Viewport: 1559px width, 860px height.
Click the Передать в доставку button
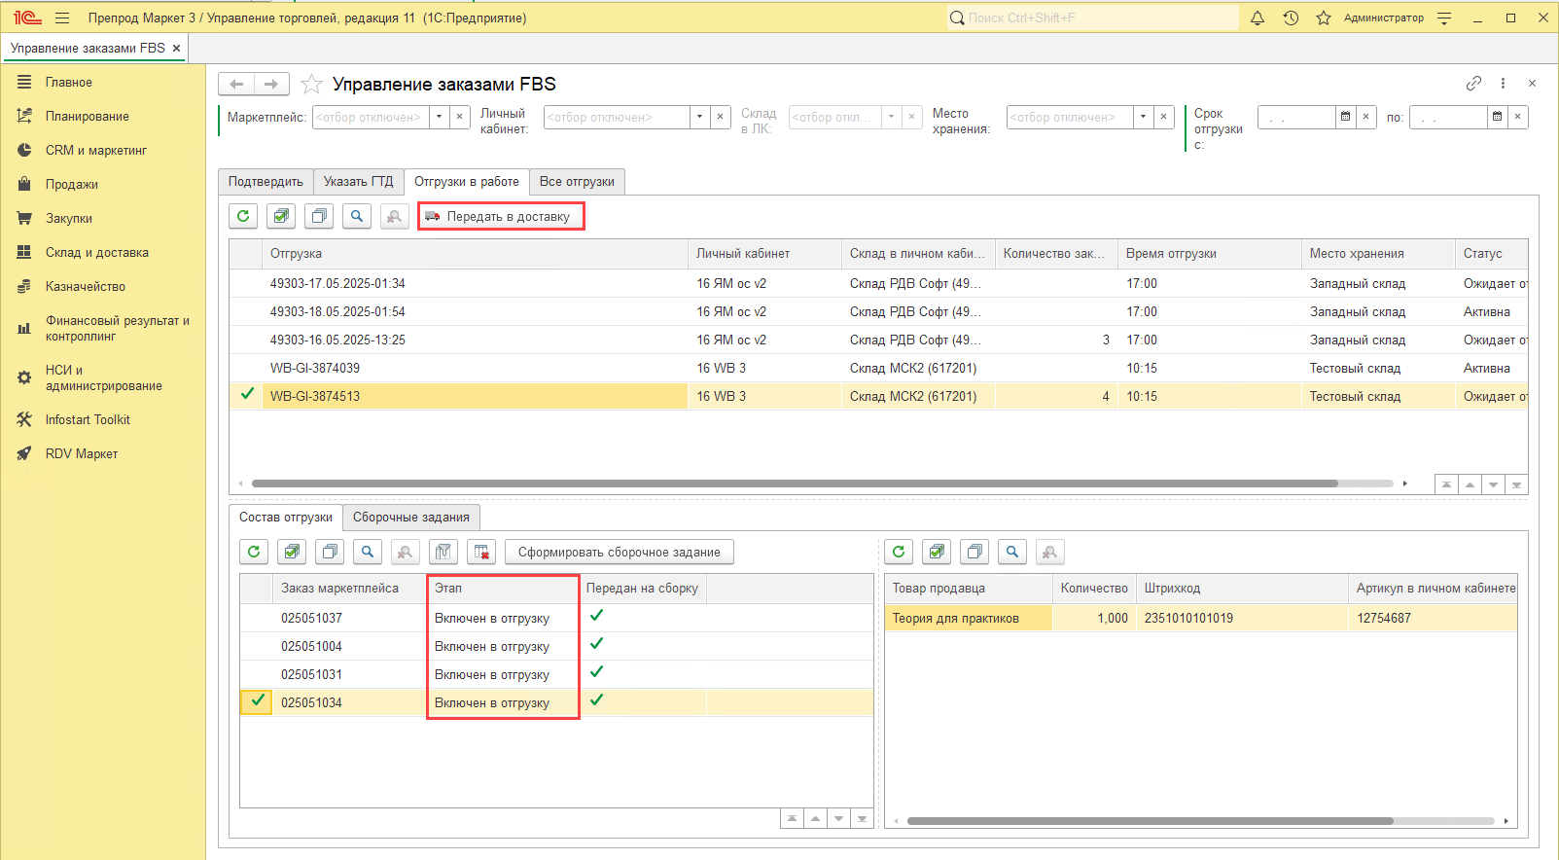pos(501,216)
